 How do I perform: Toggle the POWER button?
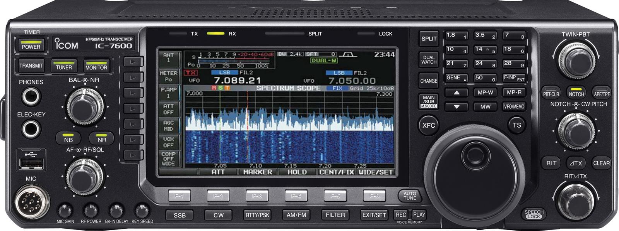pyautogui.click(x=31, y=45)
